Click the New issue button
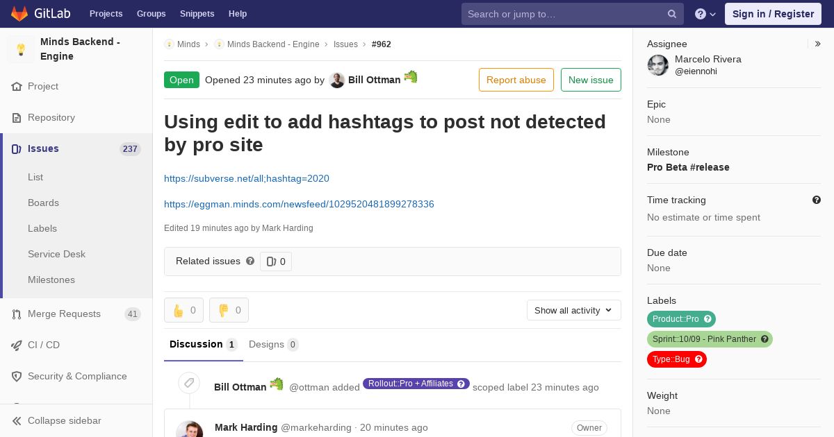Screen dimensions: 834x437 tap(591, 80)
